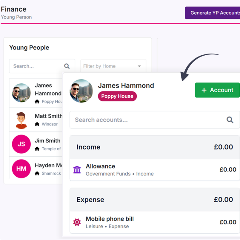The image size is (240, 240).
Task: Select the Poppy House badge
Action: 117,96
